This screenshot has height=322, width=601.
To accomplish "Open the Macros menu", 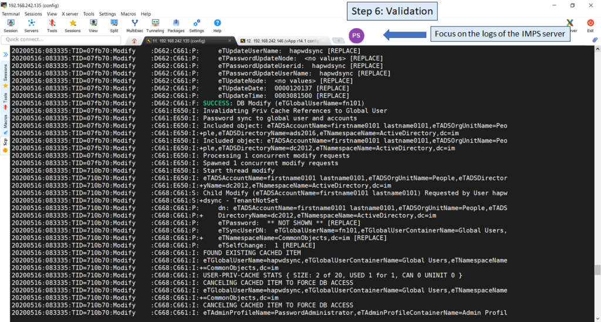I will point(128,13).
